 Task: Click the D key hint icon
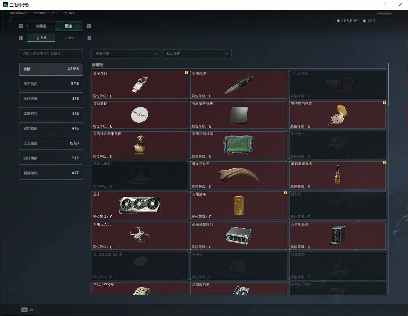pos(89,38)
